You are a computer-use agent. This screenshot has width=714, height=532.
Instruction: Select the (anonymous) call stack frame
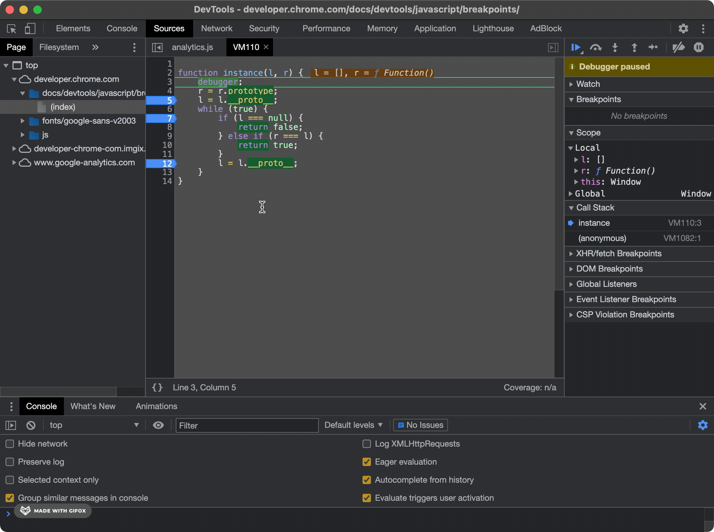602,238
